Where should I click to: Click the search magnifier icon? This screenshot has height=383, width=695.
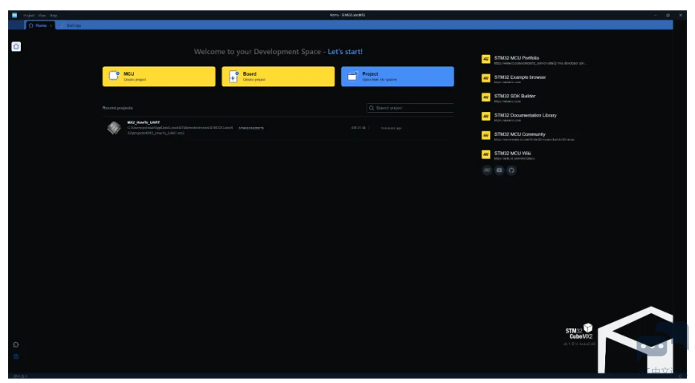click(372, 108)
